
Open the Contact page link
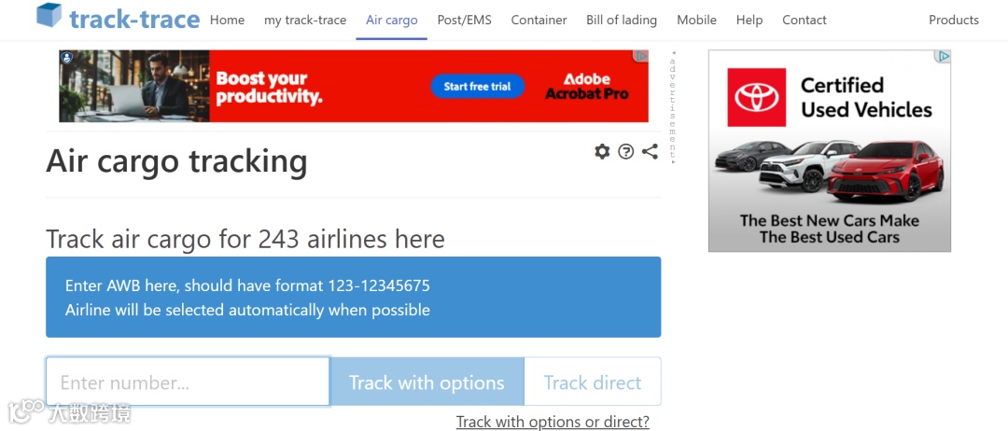click(x=804, y=20)
